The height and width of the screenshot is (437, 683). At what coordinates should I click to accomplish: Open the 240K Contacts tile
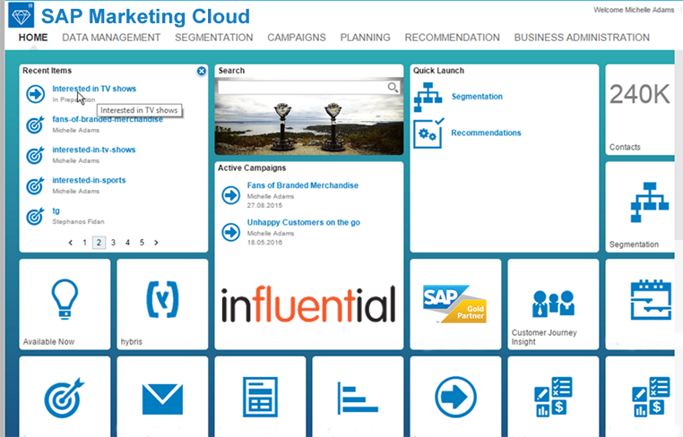[640, 109]
